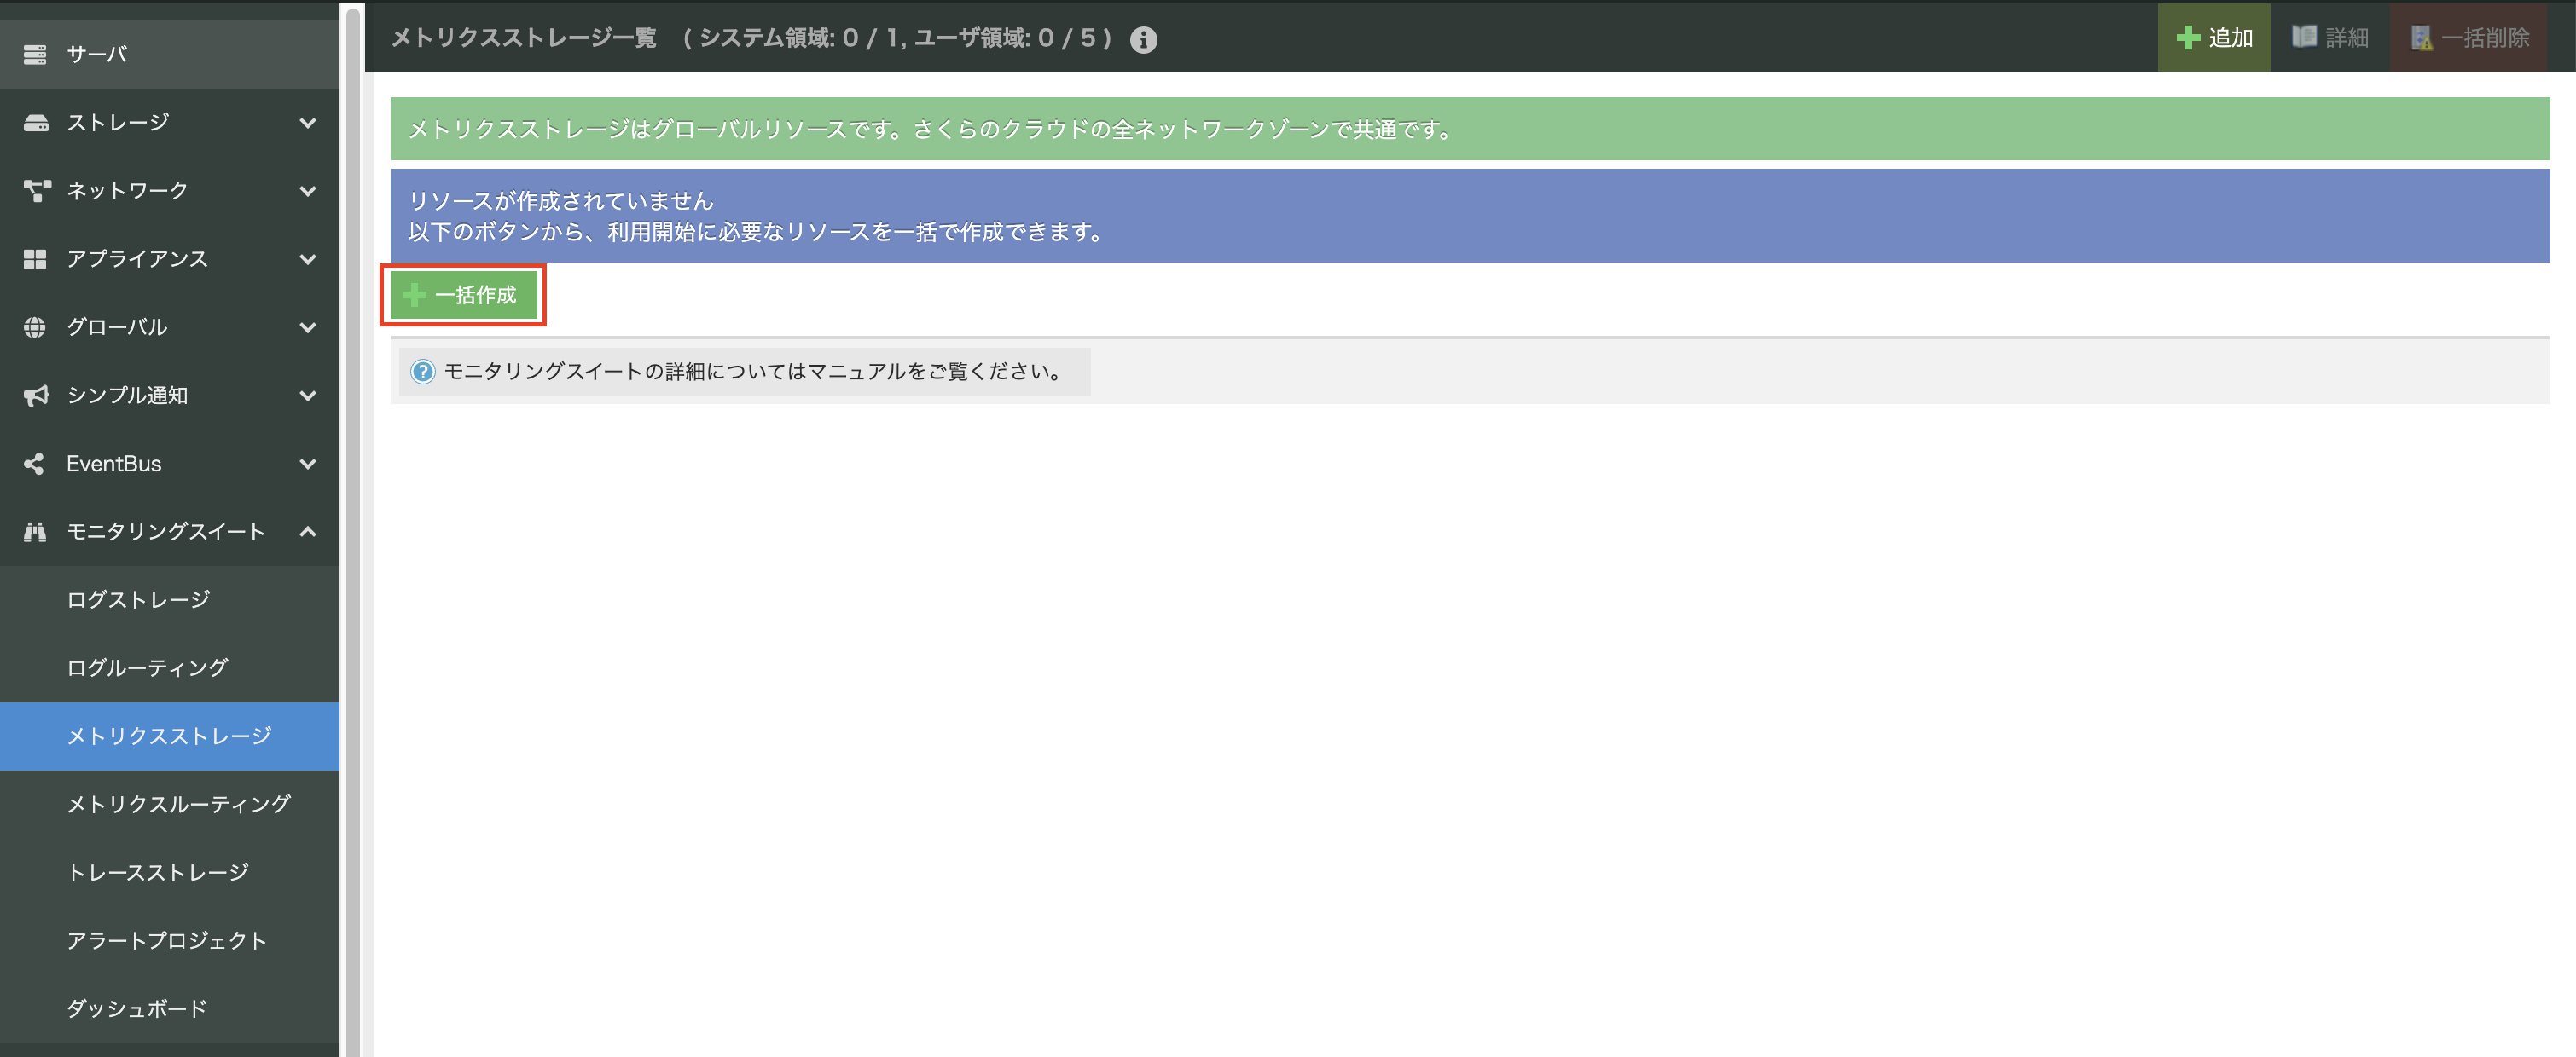The image size is (2576, 1057).
Task: Click the リソースが作成されていません message
Action: click(x=561, y=201)
